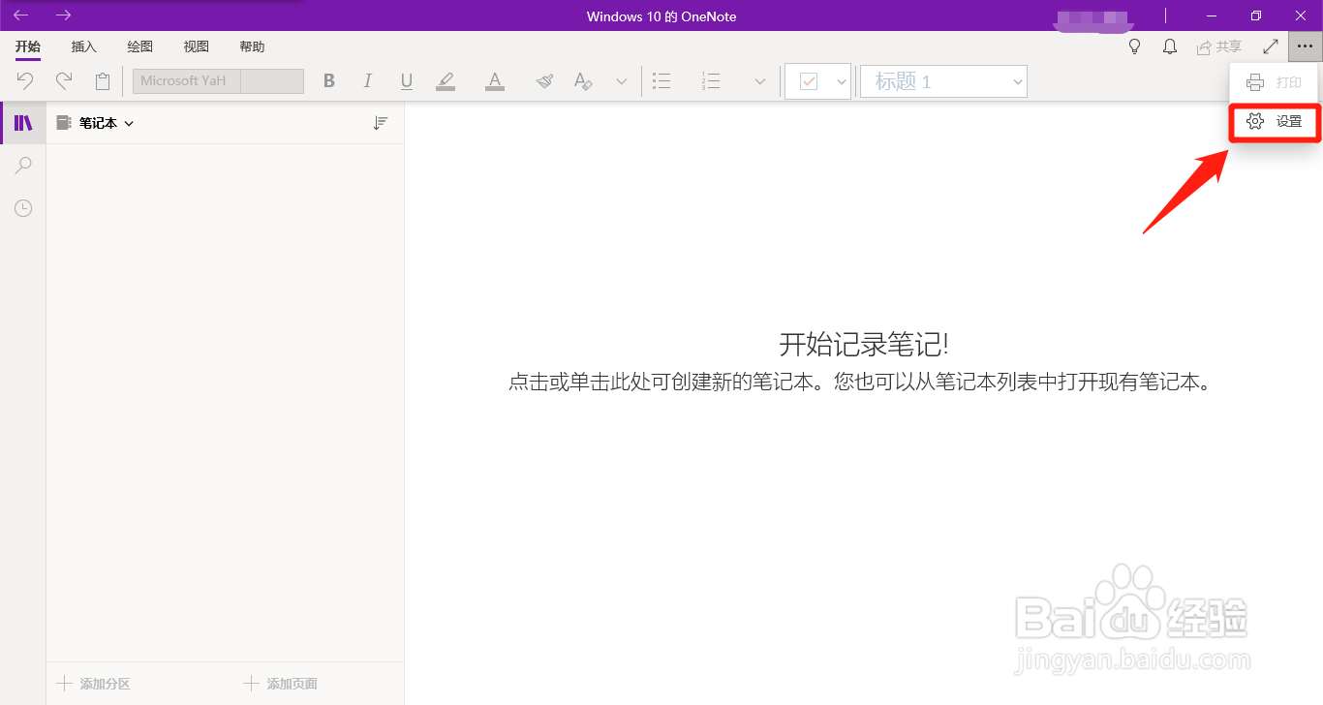Switch to the 绘图 tab
Screen dimensions: 1323x705
coord(140,46)
